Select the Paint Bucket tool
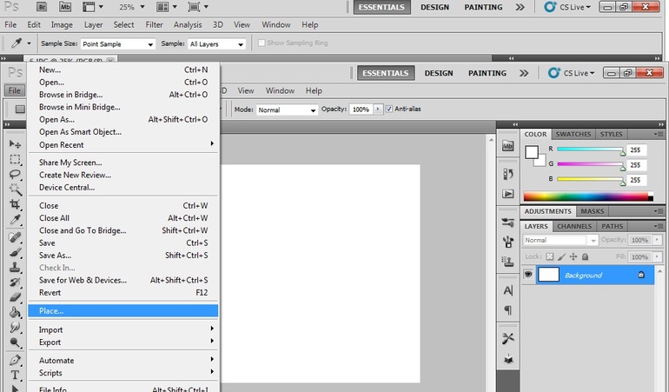This screenshot has height=392, width=669. tap(15, 312)
